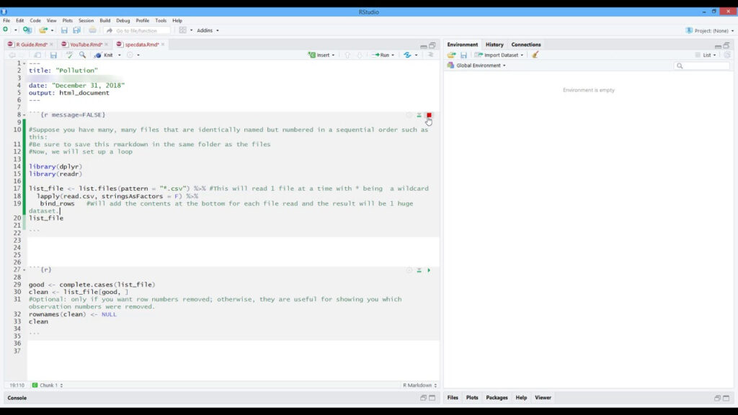Viewport: 738px width, 415px height.
Task: Click the Save workspace icon
Action: pyautogui.click(x=463, y=55)
